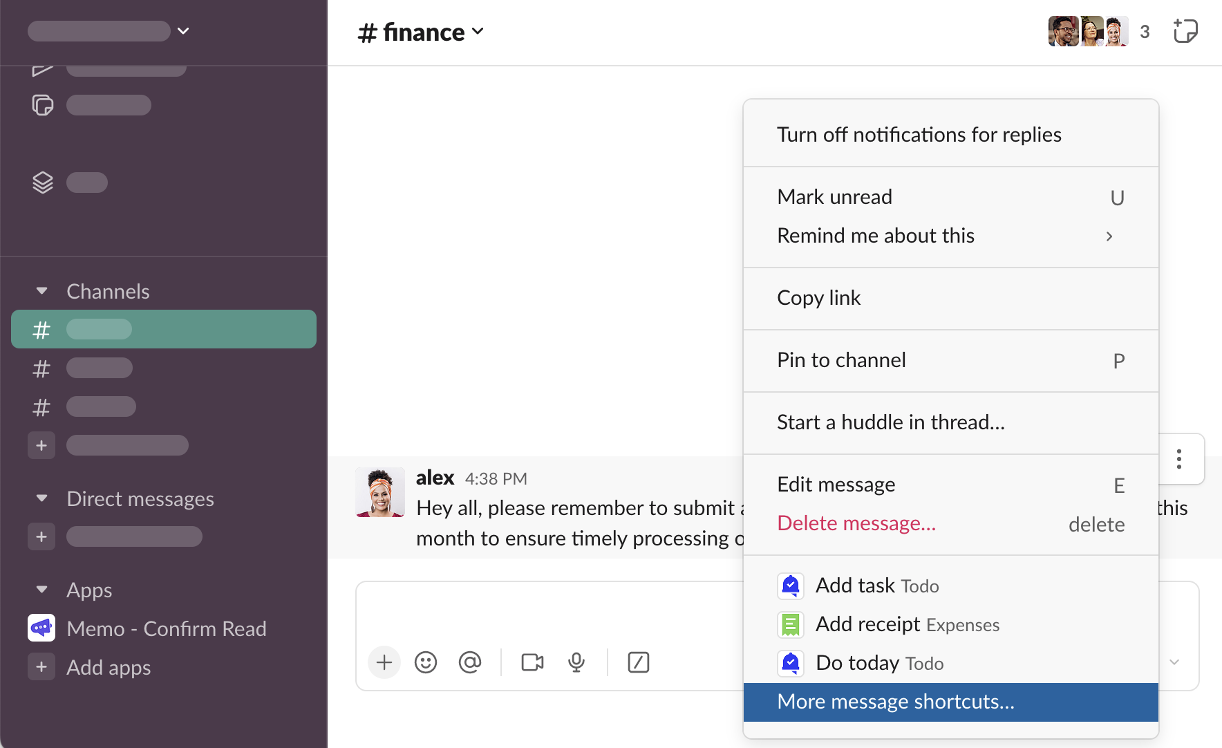Screen dimensions: 1222x748
Task: Click the emoji smiley icon in composer
Action: [426, 662]
